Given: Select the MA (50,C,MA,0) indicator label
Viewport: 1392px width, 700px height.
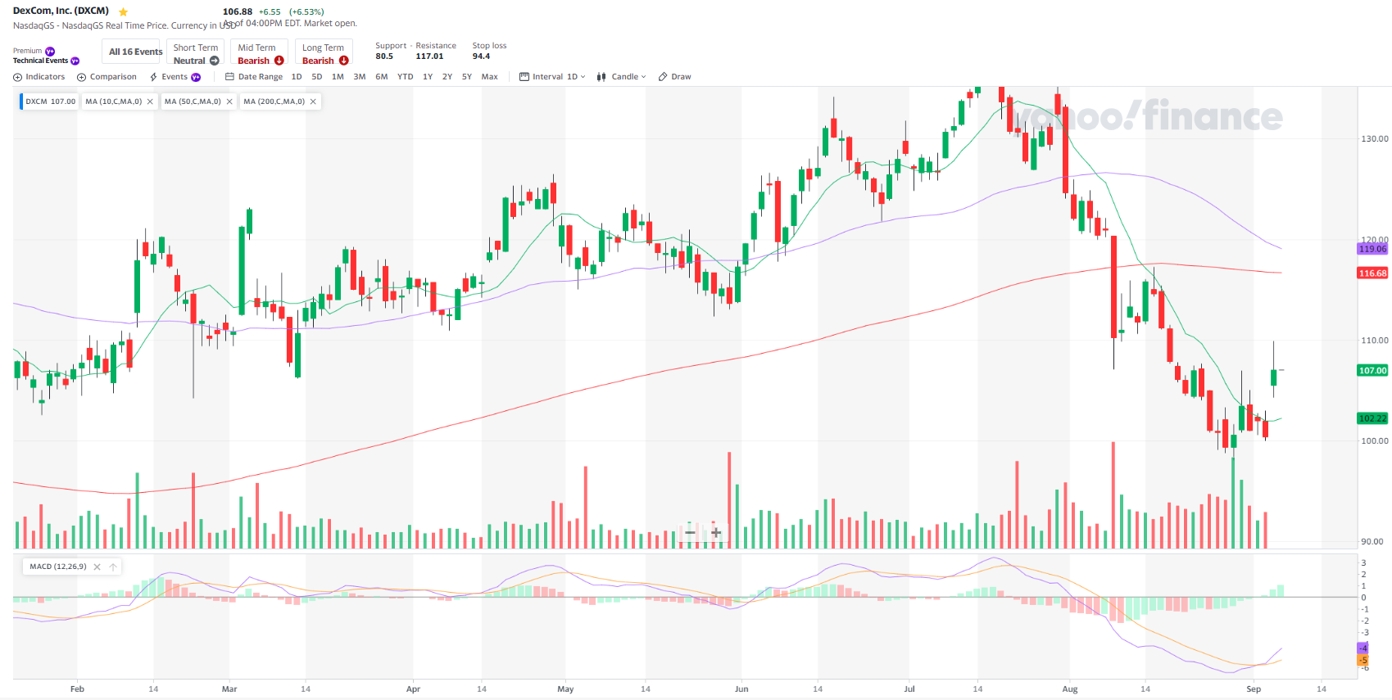Looking at the screenshot, I should coord(193,102).
